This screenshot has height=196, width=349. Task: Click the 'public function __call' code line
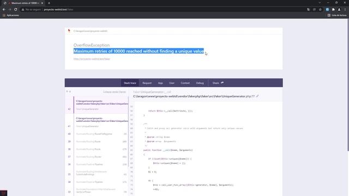[x=168, y=150]
